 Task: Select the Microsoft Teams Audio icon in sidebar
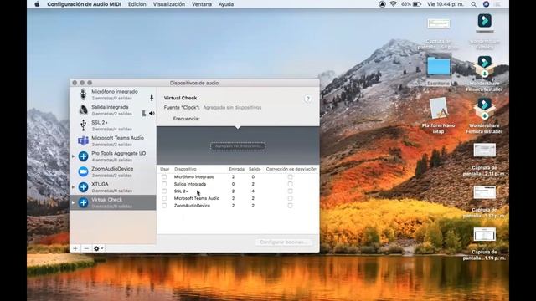pyautogui.click(x=83, y=140)
